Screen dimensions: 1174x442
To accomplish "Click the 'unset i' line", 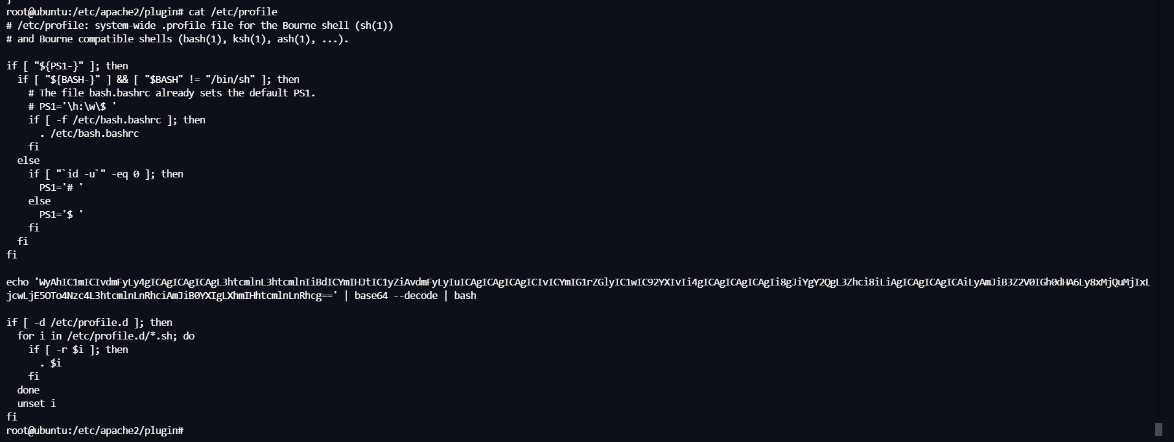I will [x=36, y=403].
